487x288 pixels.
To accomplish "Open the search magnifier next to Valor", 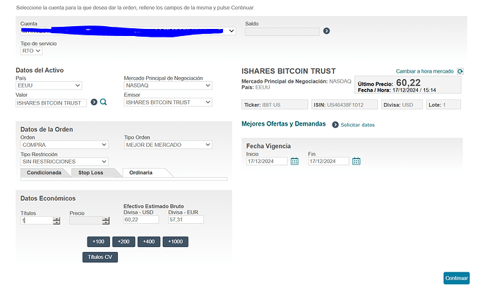I will [104, 102].
